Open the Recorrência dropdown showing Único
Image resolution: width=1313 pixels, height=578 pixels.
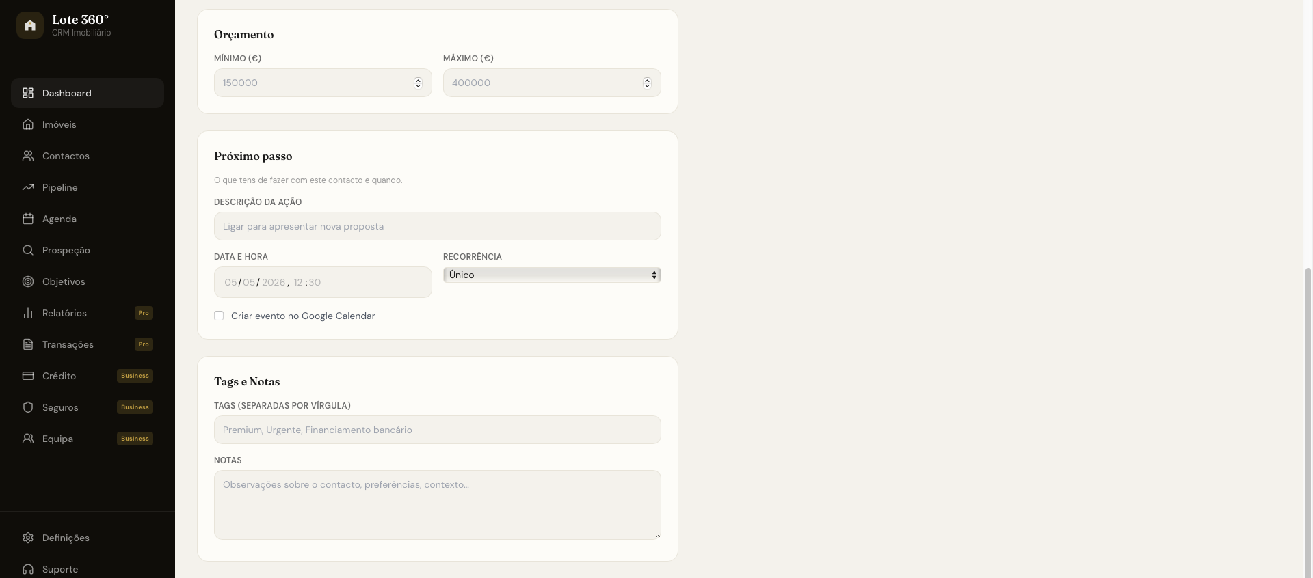[552, 275]
